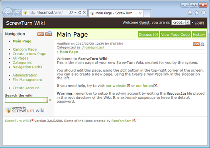Viewport: 210px width, 148px height.
Task: Open Administration link
Action: [x=25, y=75]
